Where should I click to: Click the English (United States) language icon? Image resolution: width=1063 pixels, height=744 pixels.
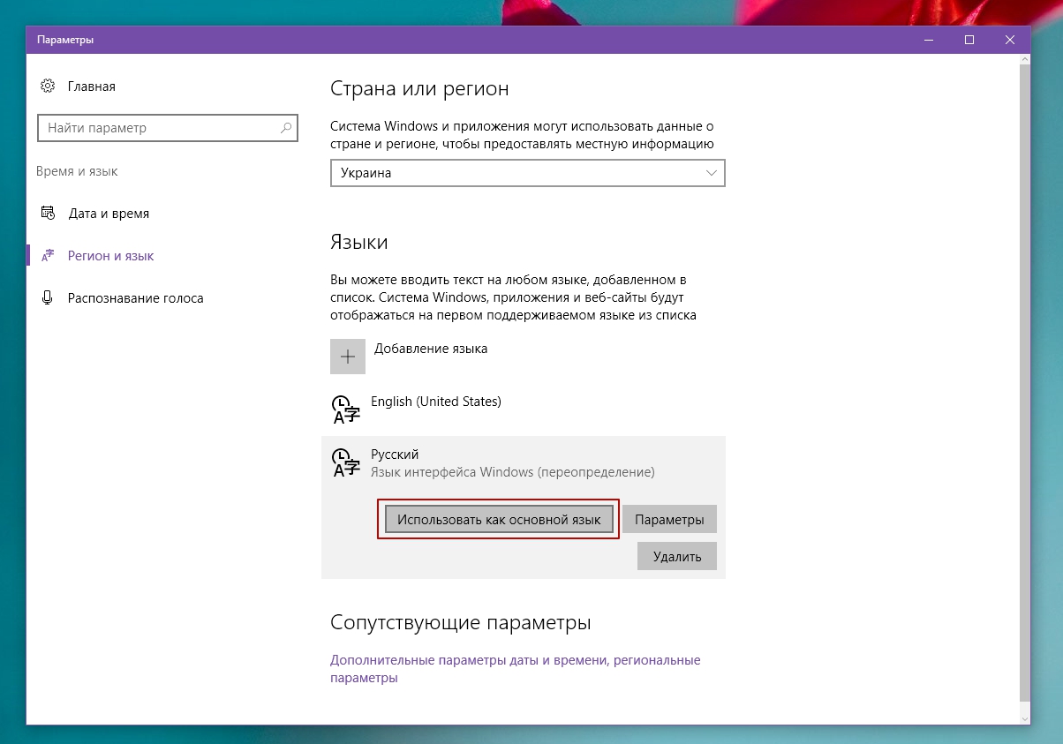345,410
